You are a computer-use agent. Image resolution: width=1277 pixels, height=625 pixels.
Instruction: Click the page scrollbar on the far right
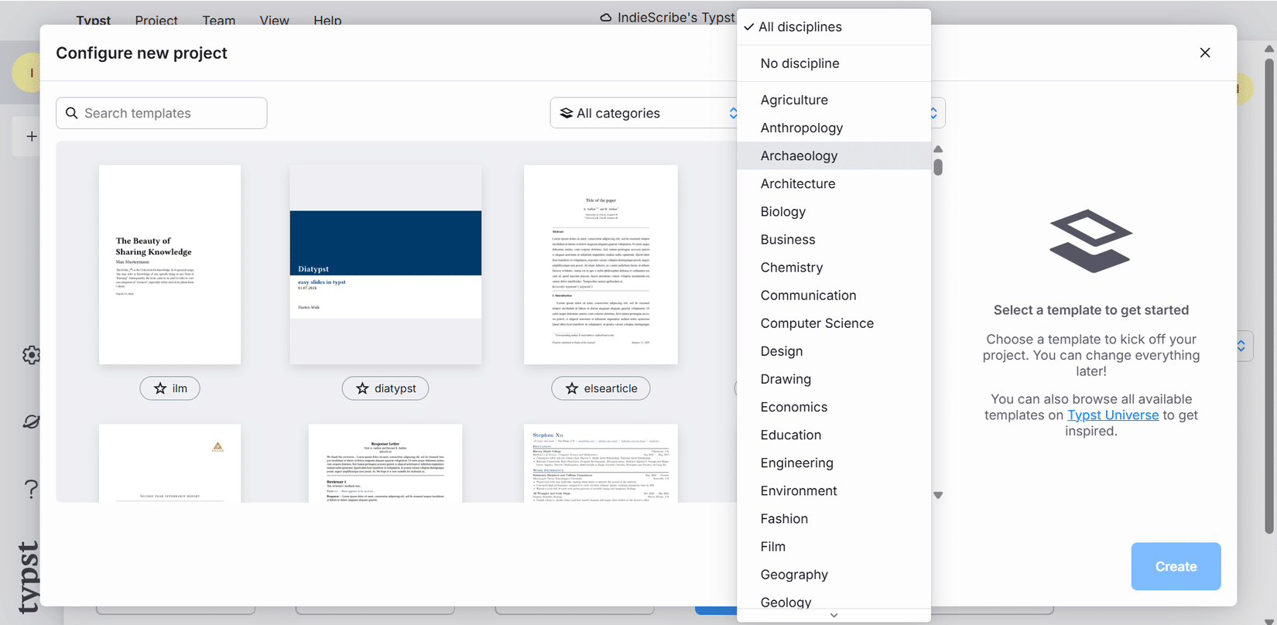1269,294
